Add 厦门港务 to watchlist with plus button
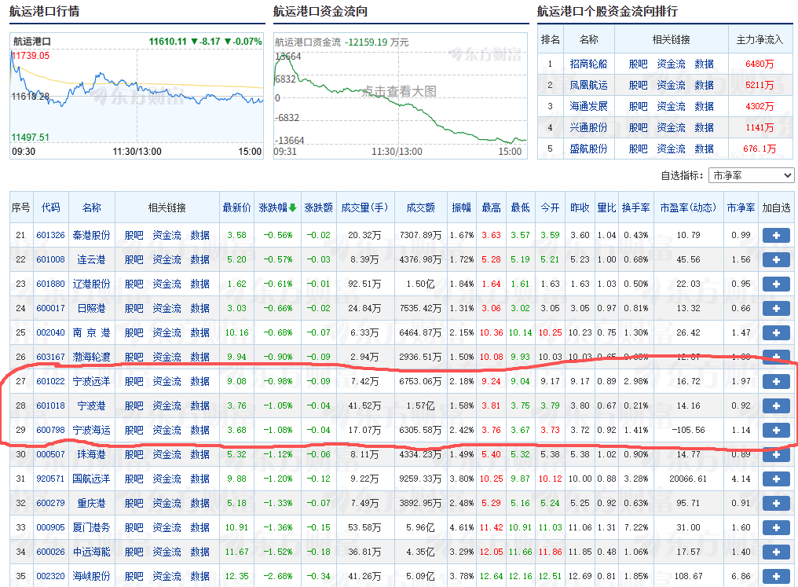 tap(775, 528)
